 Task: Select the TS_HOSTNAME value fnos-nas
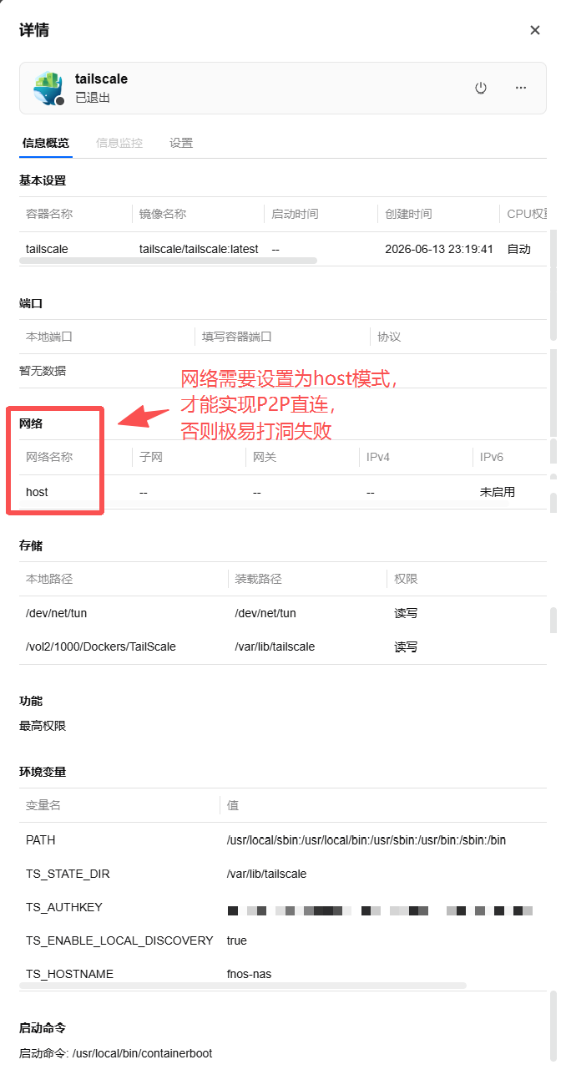[249, 974]
